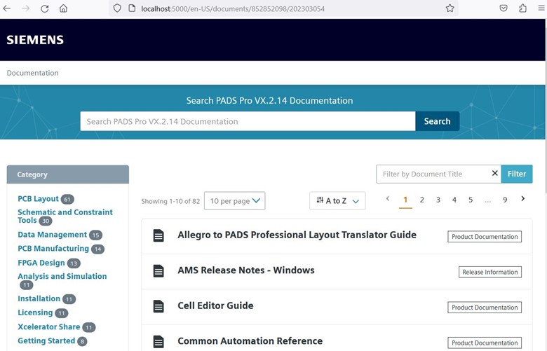547x351 pixels.
Task: Select Analysis and Simulation category
Action: (62, 276)
